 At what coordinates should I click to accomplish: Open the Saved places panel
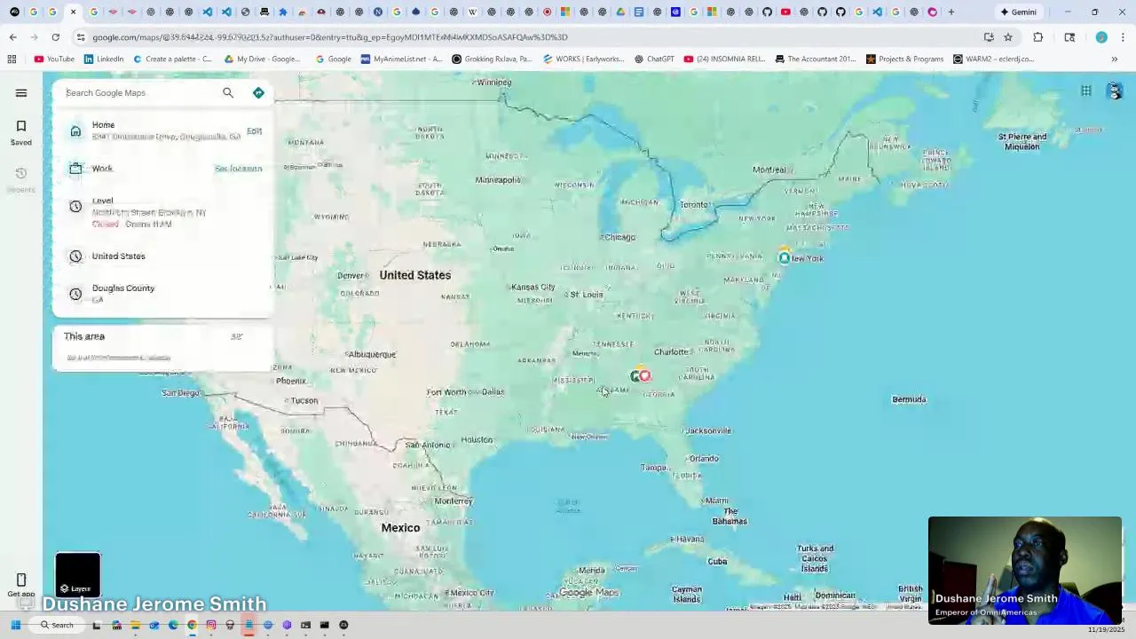(x=21, y=131)
